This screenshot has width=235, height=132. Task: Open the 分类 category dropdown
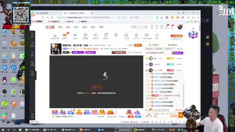(76, 27)
